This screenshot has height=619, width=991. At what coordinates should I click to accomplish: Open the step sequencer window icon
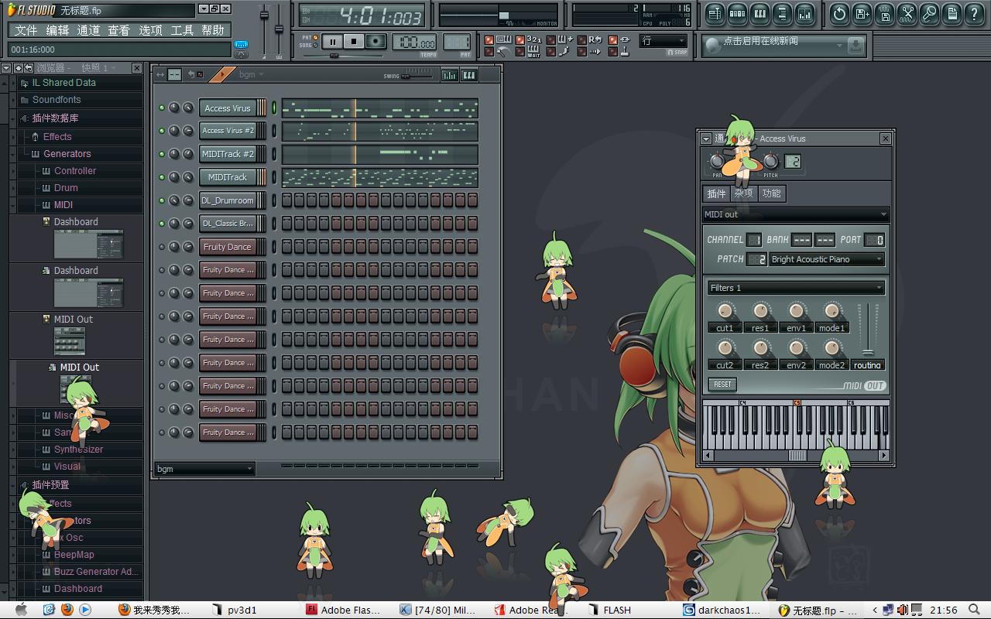click(x=737, y=13)
